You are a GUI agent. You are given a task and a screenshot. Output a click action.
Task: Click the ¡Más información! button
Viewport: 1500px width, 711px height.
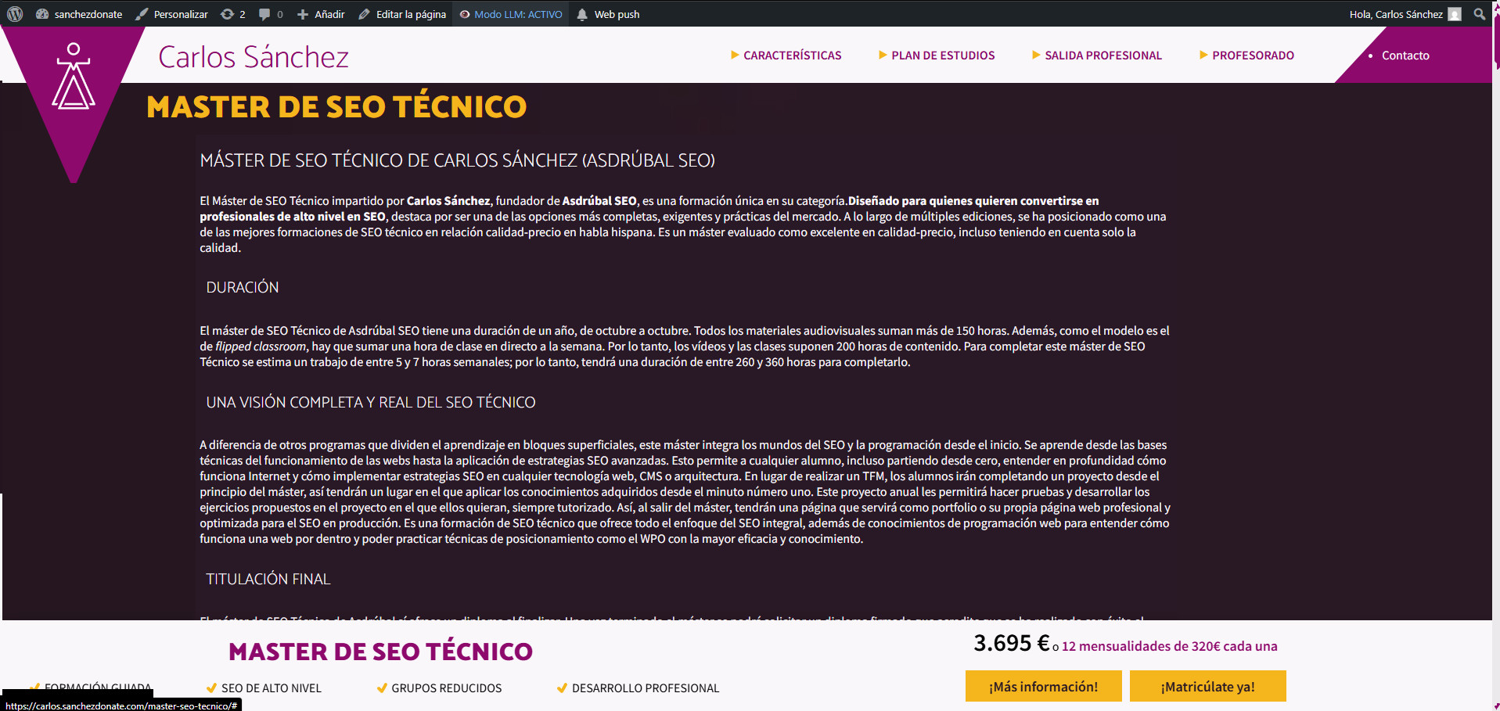[x=1043, y=687]
